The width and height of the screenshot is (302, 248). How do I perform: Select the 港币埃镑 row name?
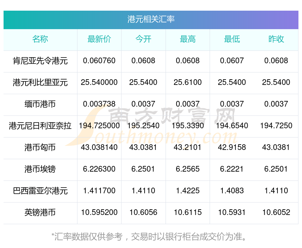[40, 169]
